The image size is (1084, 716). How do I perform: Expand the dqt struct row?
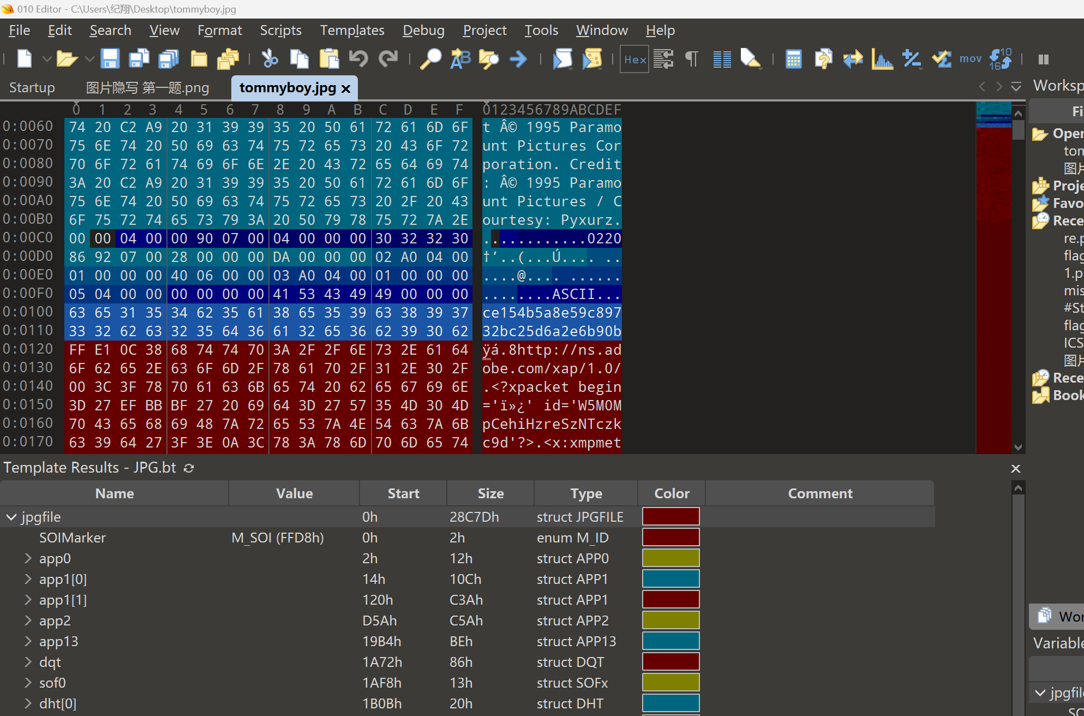click(x=28, y=662)
